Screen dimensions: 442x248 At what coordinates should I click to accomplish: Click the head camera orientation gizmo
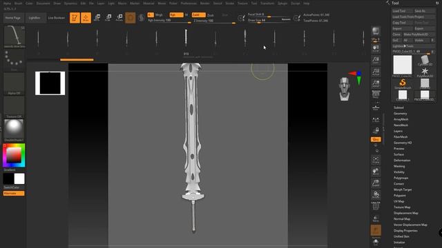pyautogui.click(x=345, y=89)
